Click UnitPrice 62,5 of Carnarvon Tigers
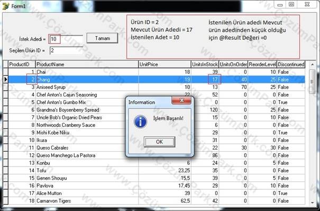320x211 pixels. point(164,201)
